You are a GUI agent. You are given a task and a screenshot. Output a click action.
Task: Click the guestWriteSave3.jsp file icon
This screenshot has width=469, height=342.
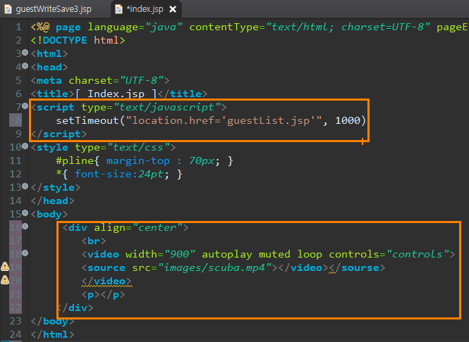8,9
